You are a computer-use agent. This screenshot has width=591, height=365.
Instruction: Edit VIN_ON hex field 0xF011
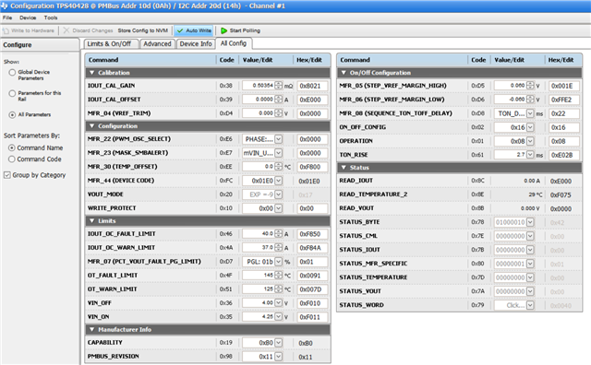(312, 317)
